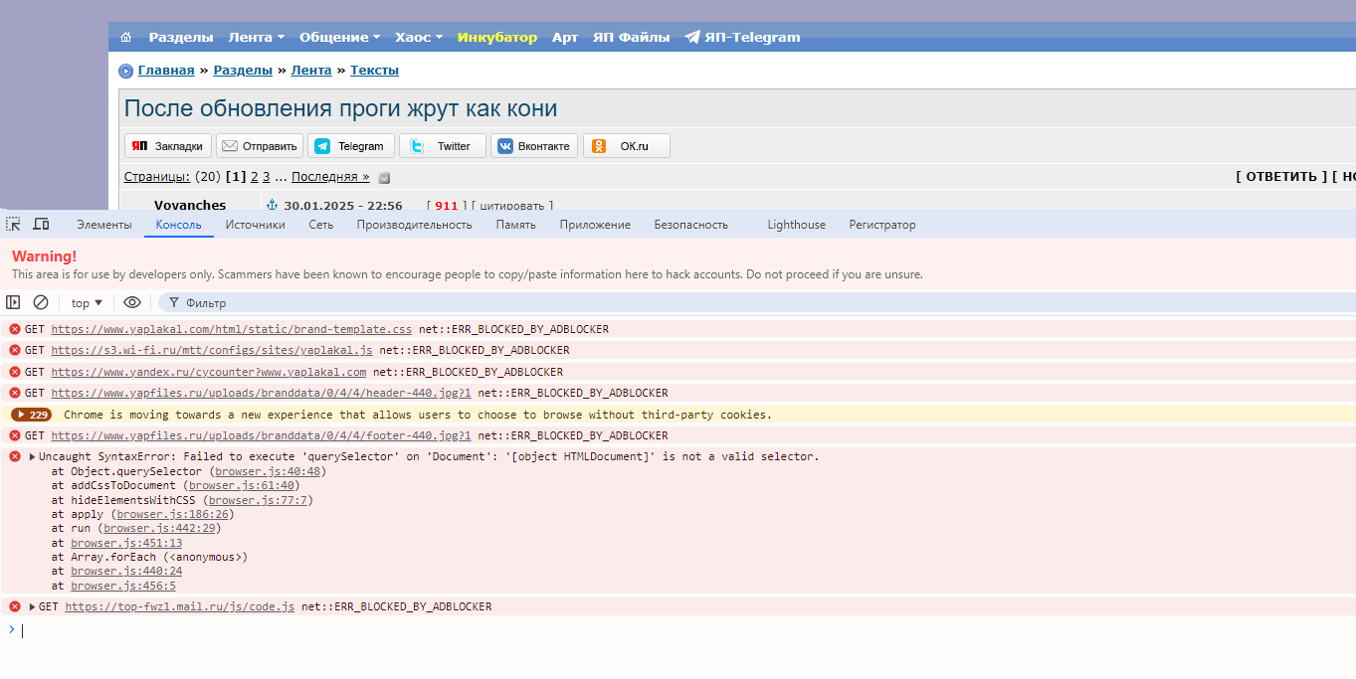
Task: Switch to the Источники DevTools tab
Action: (x=256, y=225)
